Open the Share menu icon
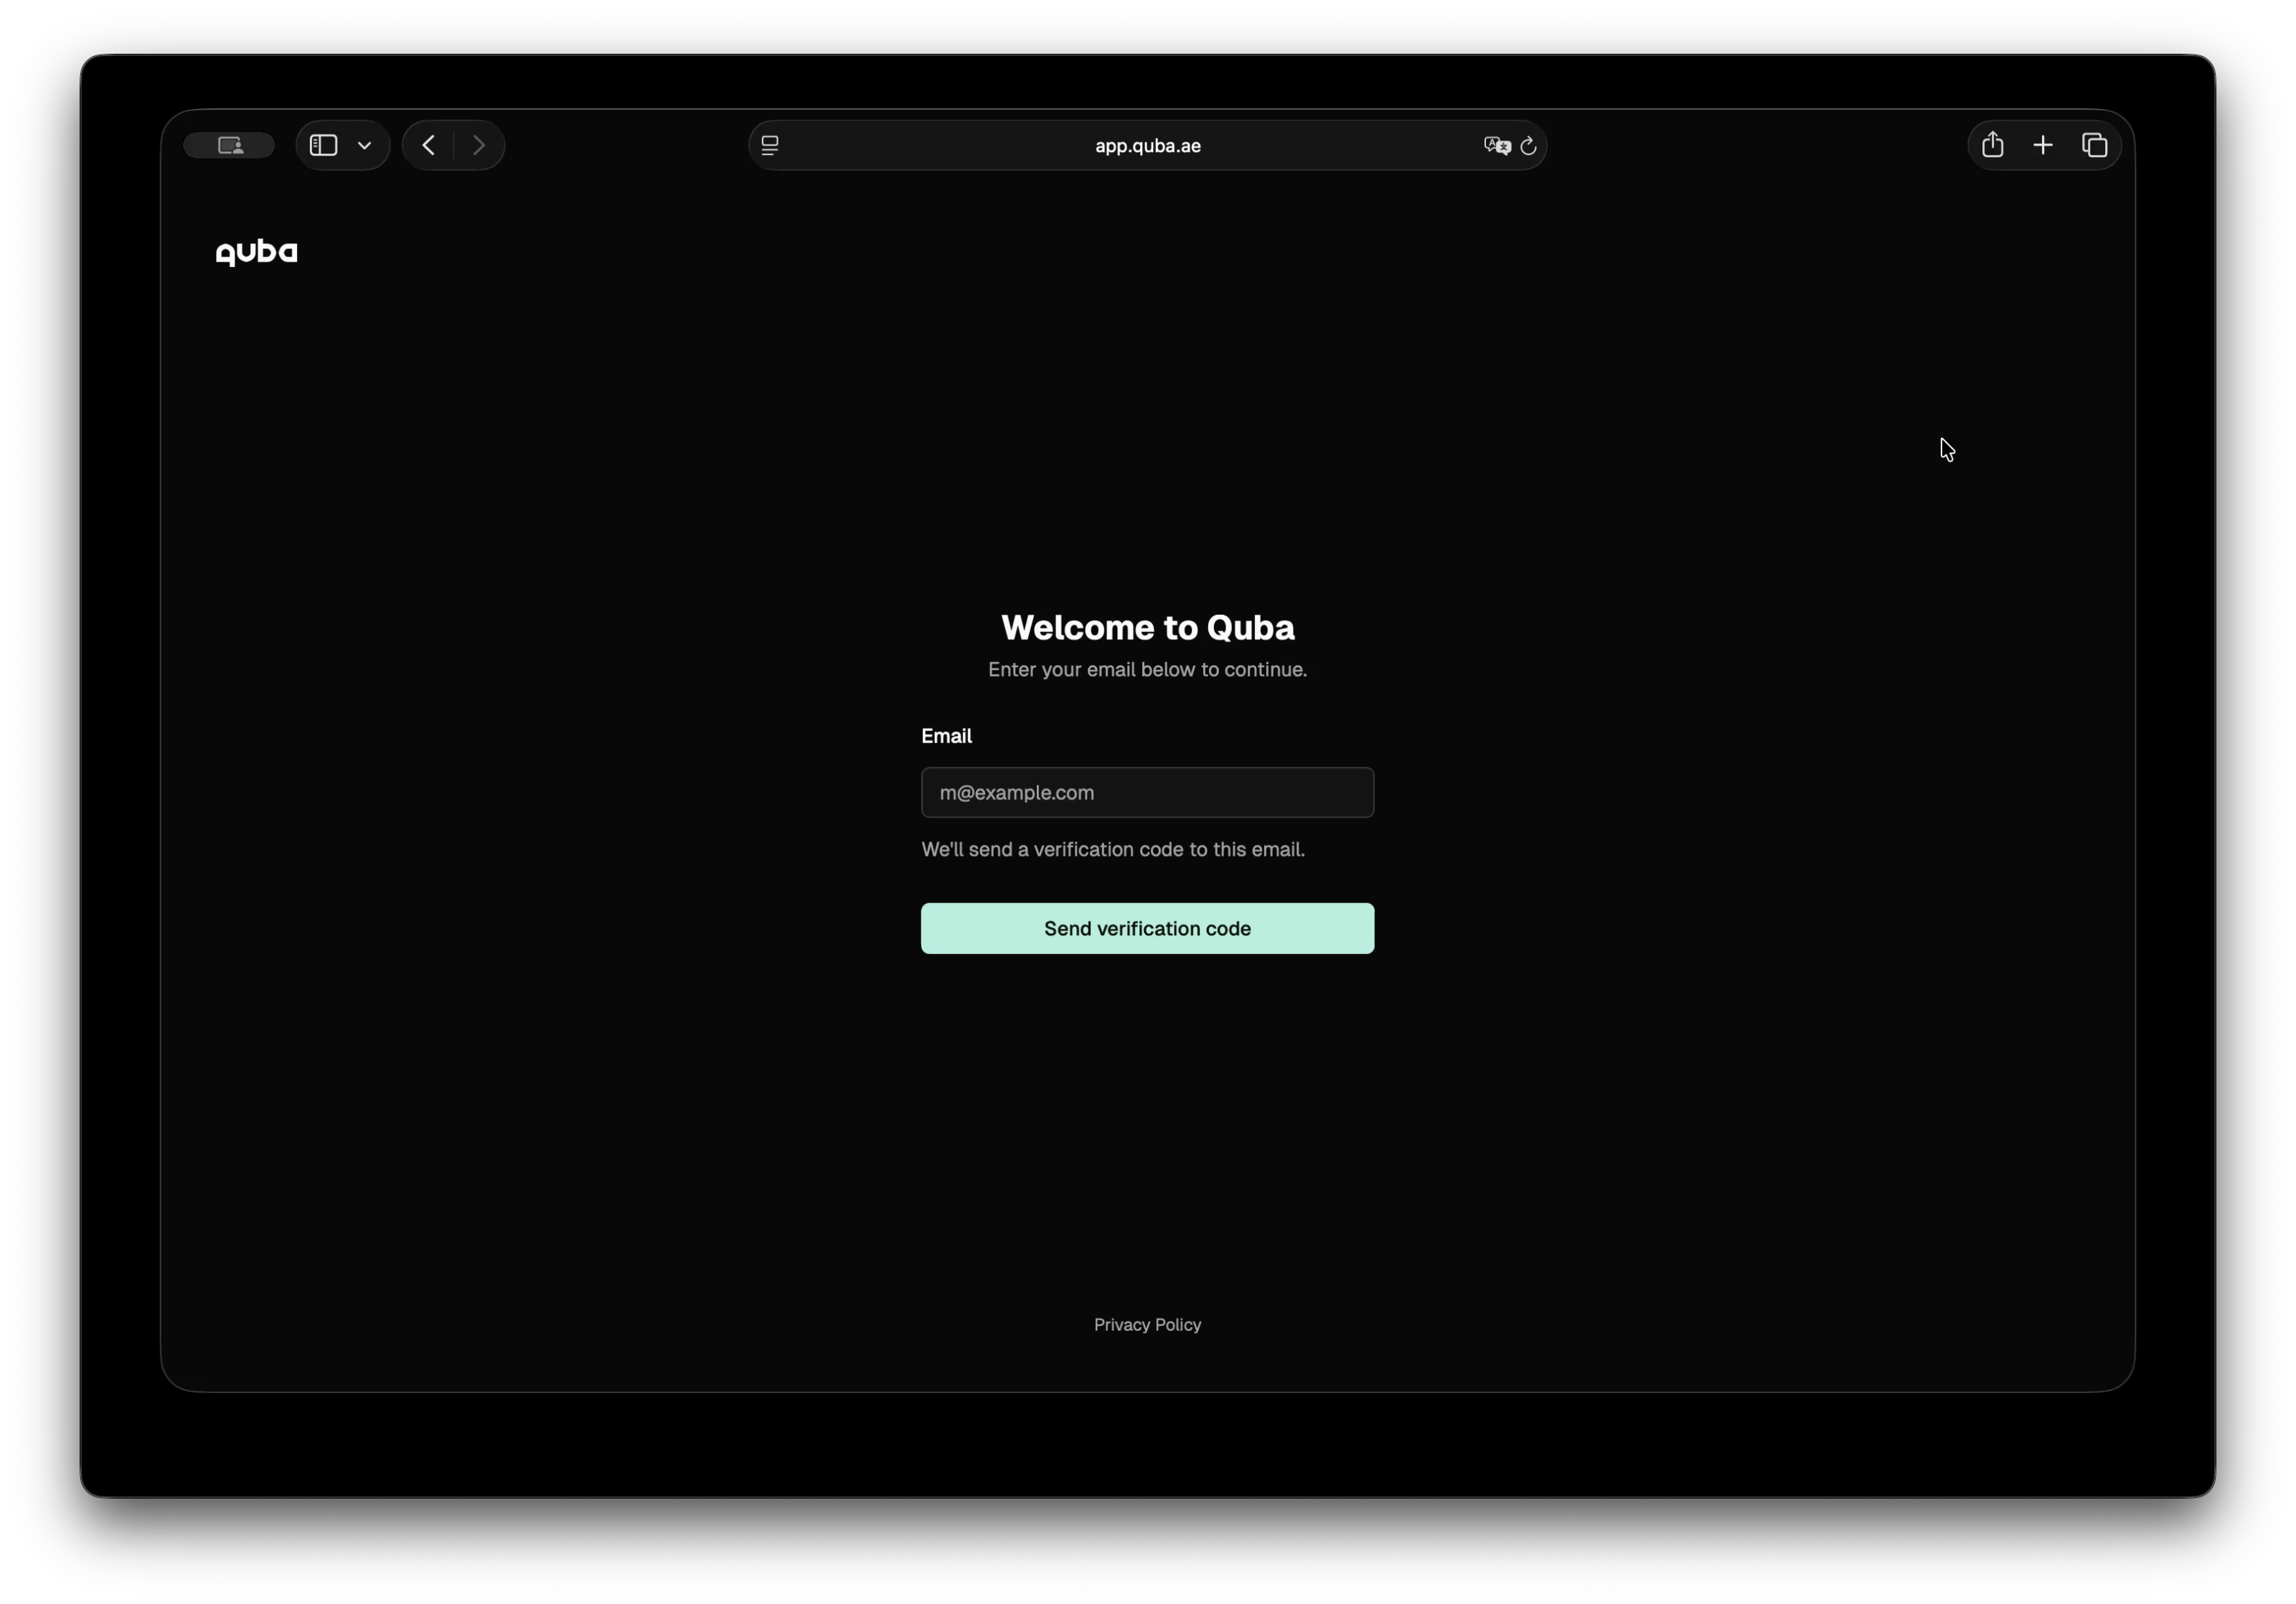This screenshot has width=2296, height=1604. [1992, 145]
